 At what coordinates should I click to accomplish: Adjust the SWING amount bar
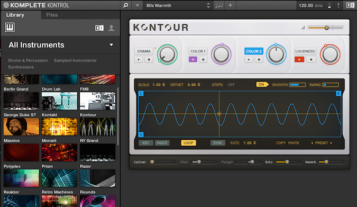tap(331, 85)
